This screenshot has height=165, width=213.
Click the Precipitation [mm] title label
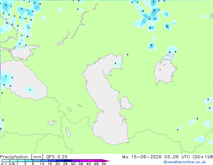pyautogui.click(x=22, y=157)
